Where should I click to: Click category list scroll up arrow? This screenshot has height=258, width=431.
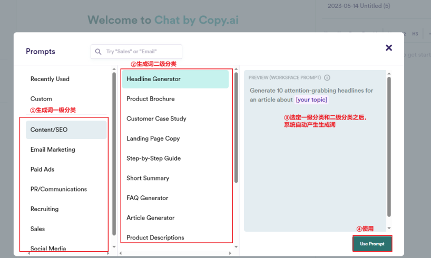[114, 69]
